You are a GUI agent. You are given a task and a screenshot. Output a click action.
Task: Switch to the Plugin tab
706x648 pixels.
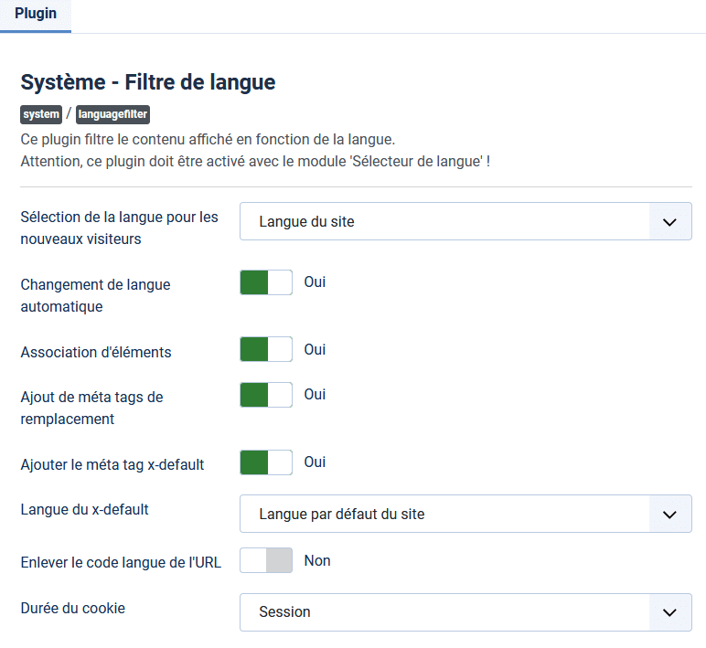point(36,15)
